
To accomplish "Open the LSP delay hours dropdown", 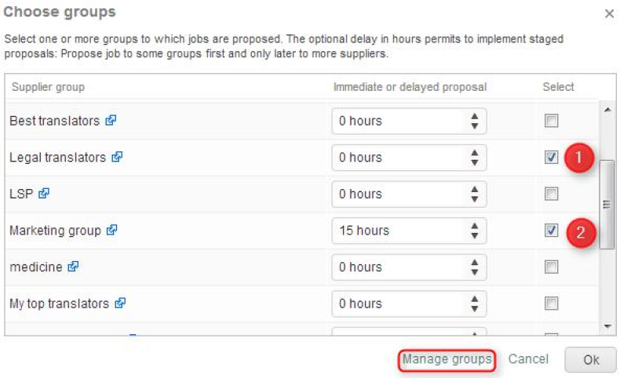I will (x=409, y=194).
